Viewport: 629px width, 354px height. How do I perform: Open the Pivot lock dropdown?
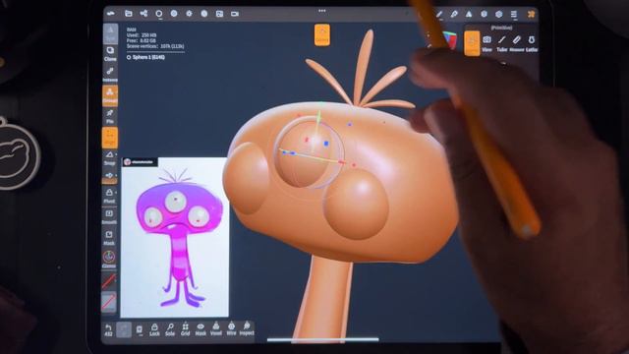[109, 196]
